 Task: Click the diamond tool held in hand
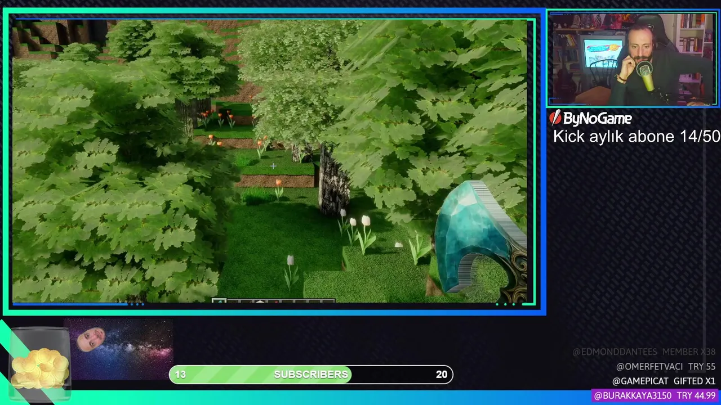click(480, 242)
